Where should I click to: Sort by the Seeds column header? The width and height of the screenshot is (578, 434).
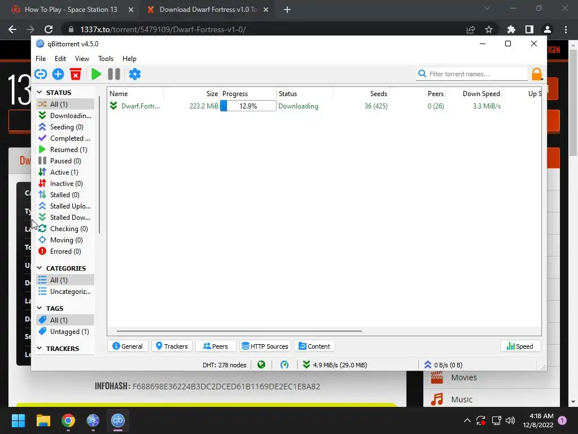(x=361, y=94)
